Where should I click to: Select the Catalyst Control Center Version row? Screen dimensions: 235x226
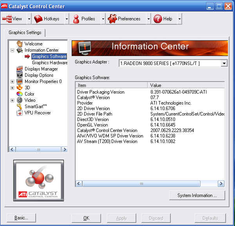tap(150, 130)
